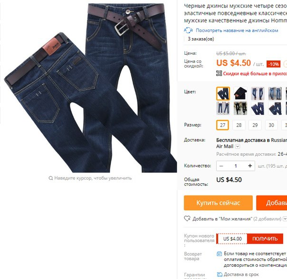Open the wishlist dropdown arrow
The image size is (287, 279).
point(285,219)
